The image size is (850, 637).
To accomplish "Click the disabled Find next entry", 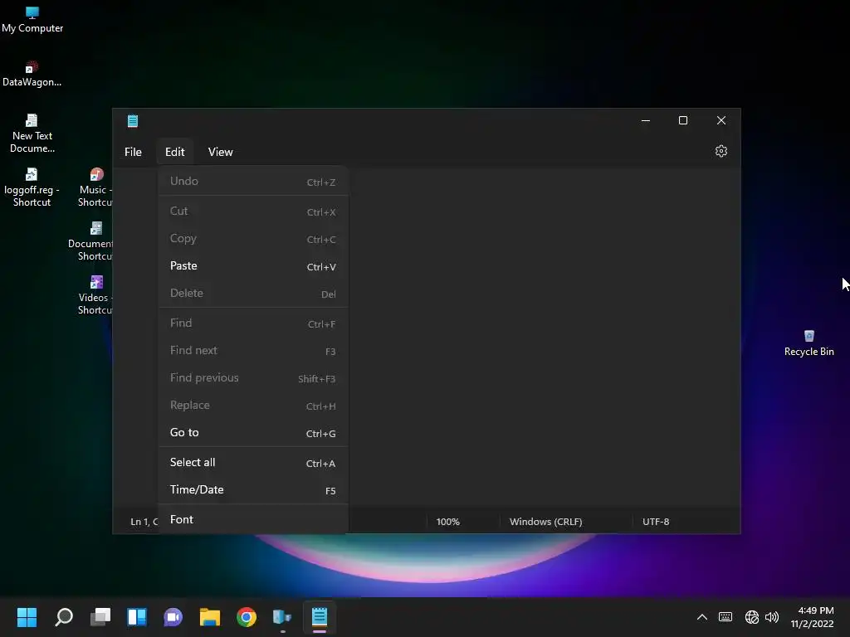I will 252,351.
